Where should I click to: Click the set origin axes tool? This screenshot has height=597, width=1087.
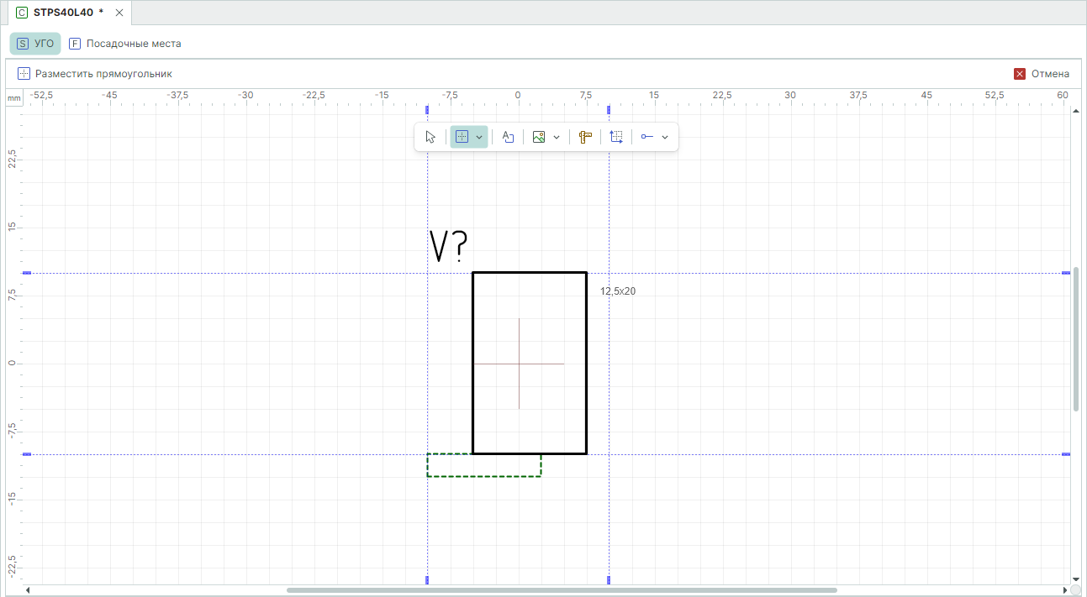point(616,137)
